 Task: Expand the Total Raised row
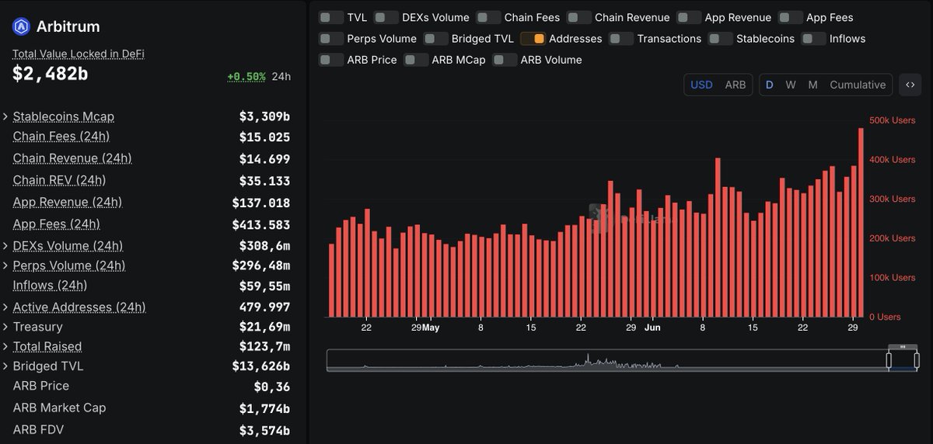tap(6, 346)
